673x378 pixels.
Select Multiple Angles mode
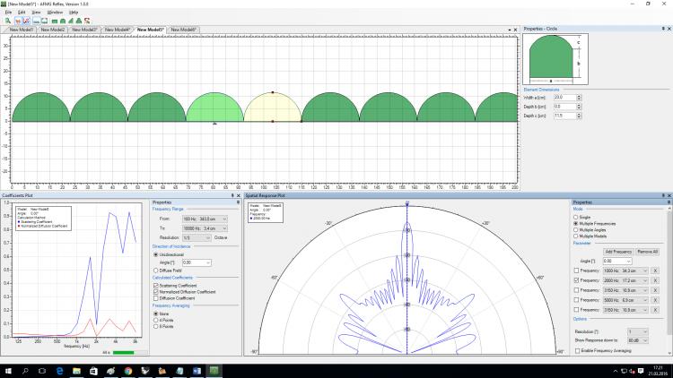[576, 228]
